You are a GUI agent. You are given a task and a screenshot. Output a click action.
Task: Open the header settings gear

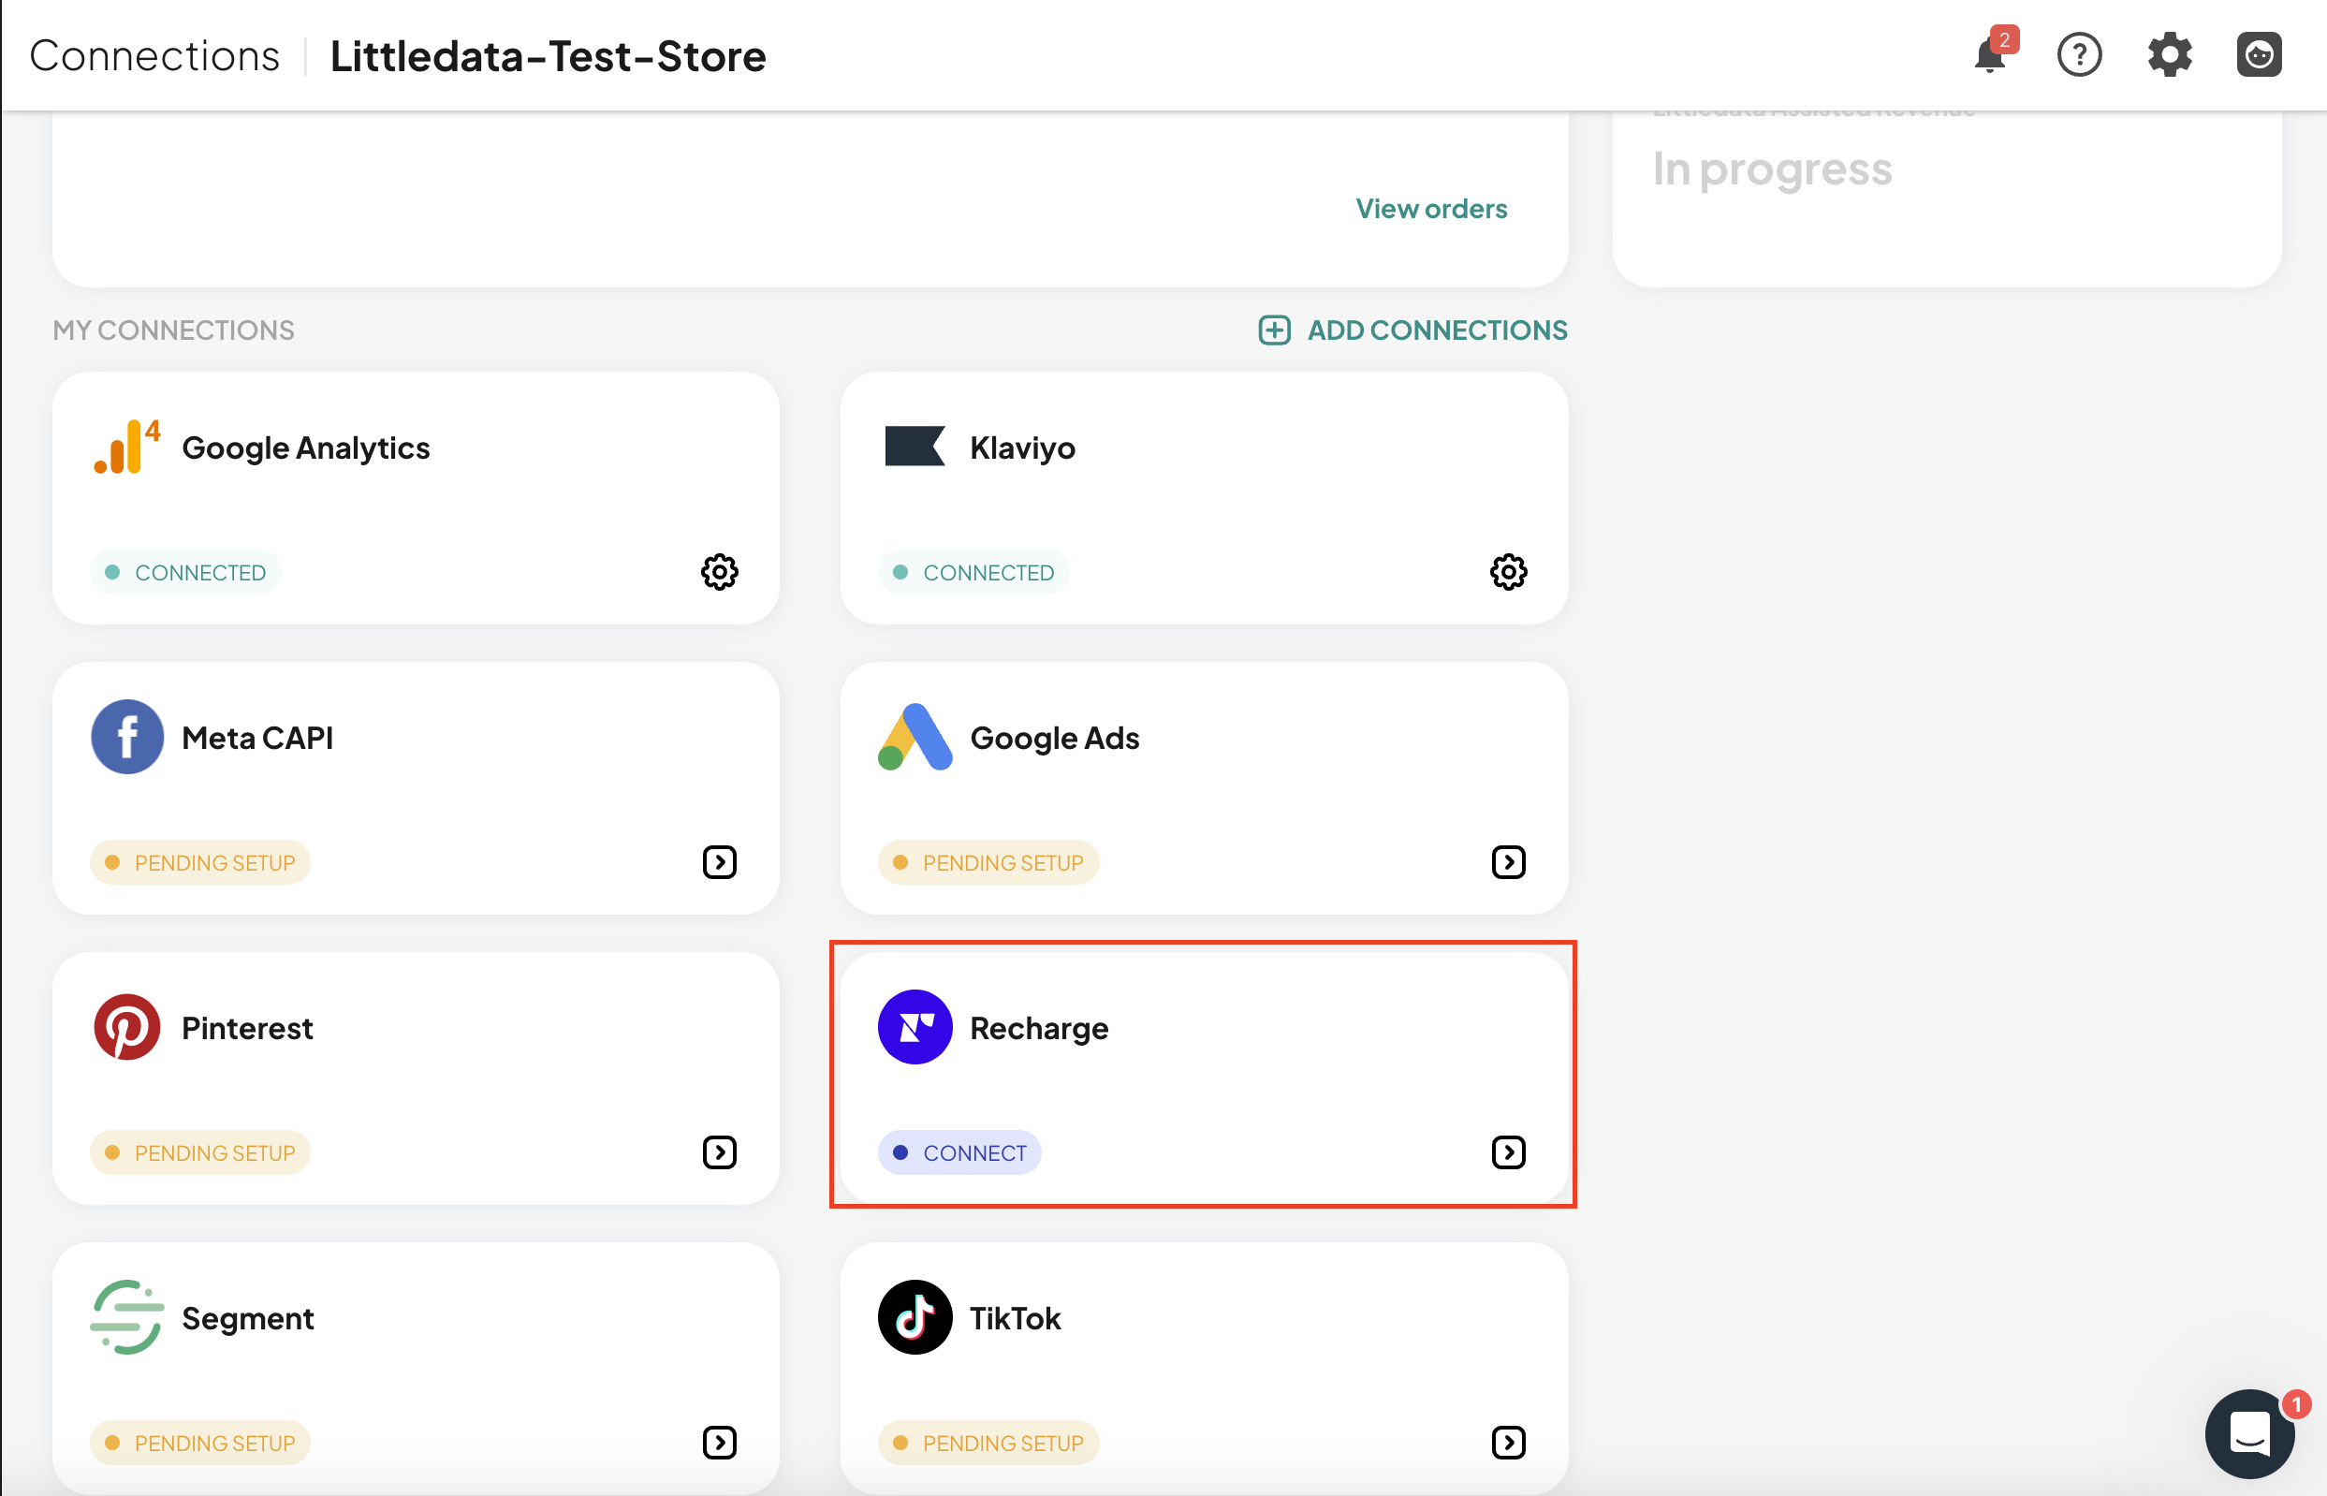(x=2170, y=54)
